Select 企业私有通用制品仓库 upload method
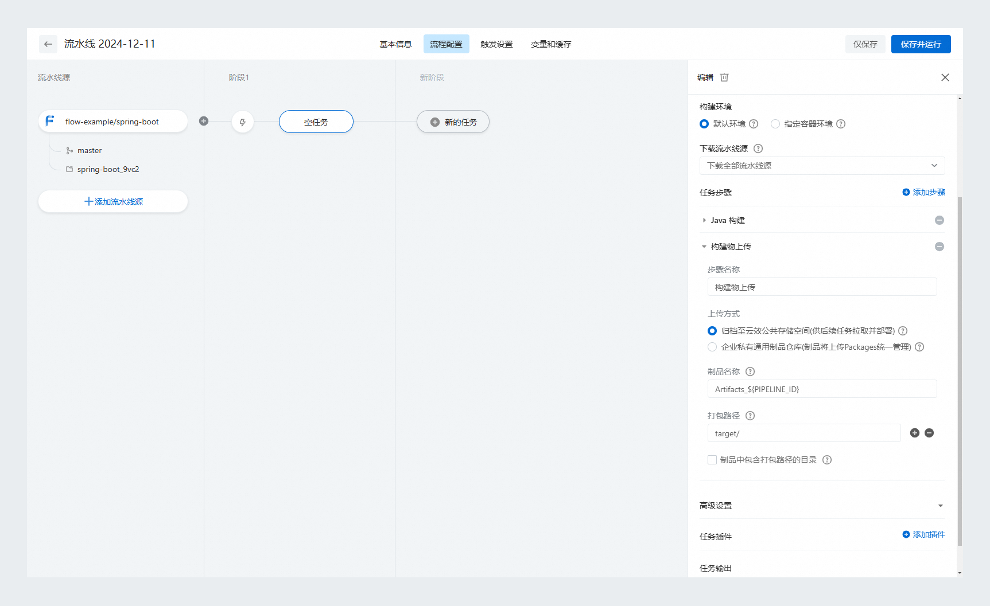 coord(712,347)
